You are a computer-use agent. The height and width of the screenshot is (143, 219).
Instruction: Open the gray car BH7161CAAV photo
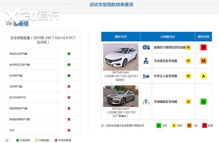click(121, 96)
